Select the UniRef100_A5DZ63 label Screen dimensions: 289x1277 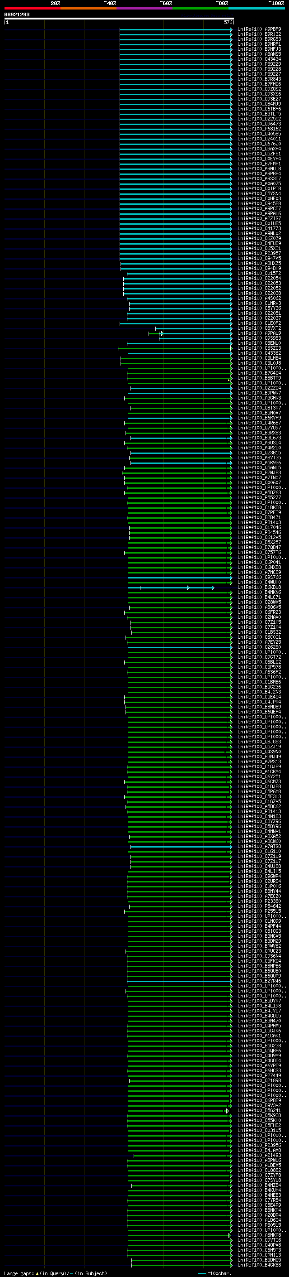(x=259, y=493)
